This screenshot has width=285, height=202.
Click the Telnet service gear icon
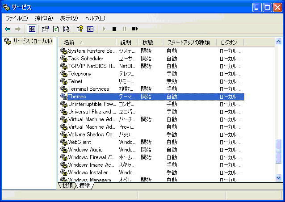pos(63,81)
